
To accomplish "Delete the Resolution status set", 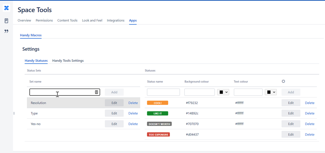I will (x=133, y=103).
